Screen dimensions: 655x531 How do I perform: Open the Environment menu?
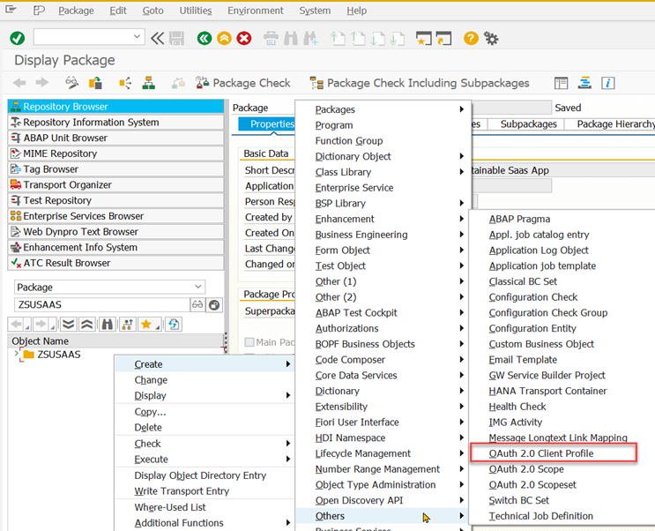pyautogui.click(x=256, y=11)
